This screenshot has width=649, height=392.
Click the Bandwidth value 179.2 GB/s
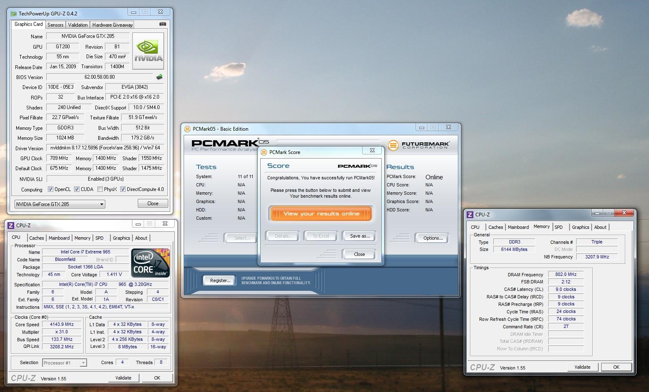143,138
